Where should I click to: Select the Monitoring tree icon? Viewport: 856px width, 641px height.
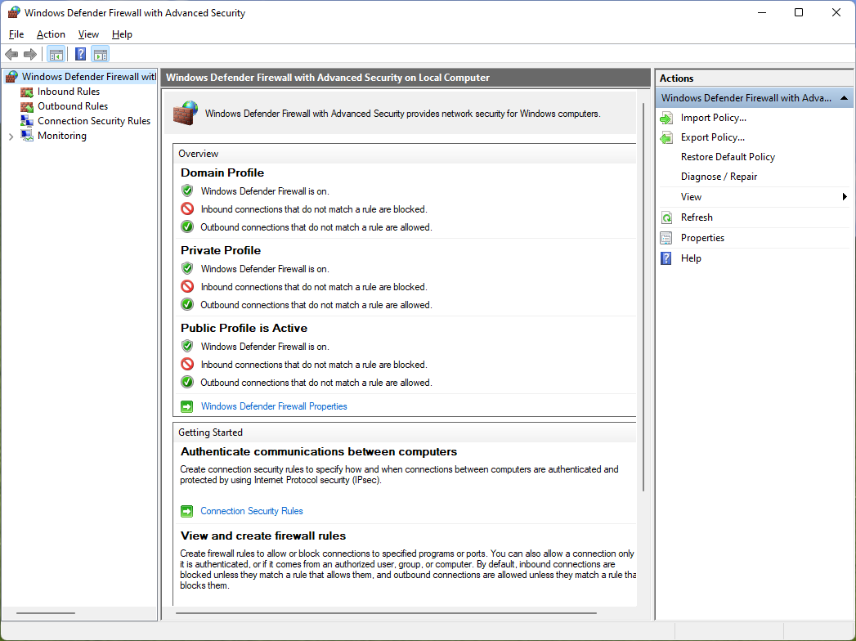(27, 136)
